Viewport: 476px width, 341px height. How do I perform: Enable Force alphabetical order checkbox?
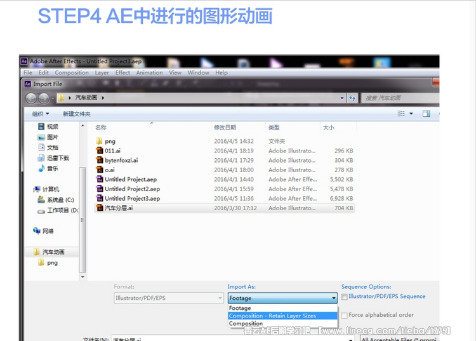[344, 316]
